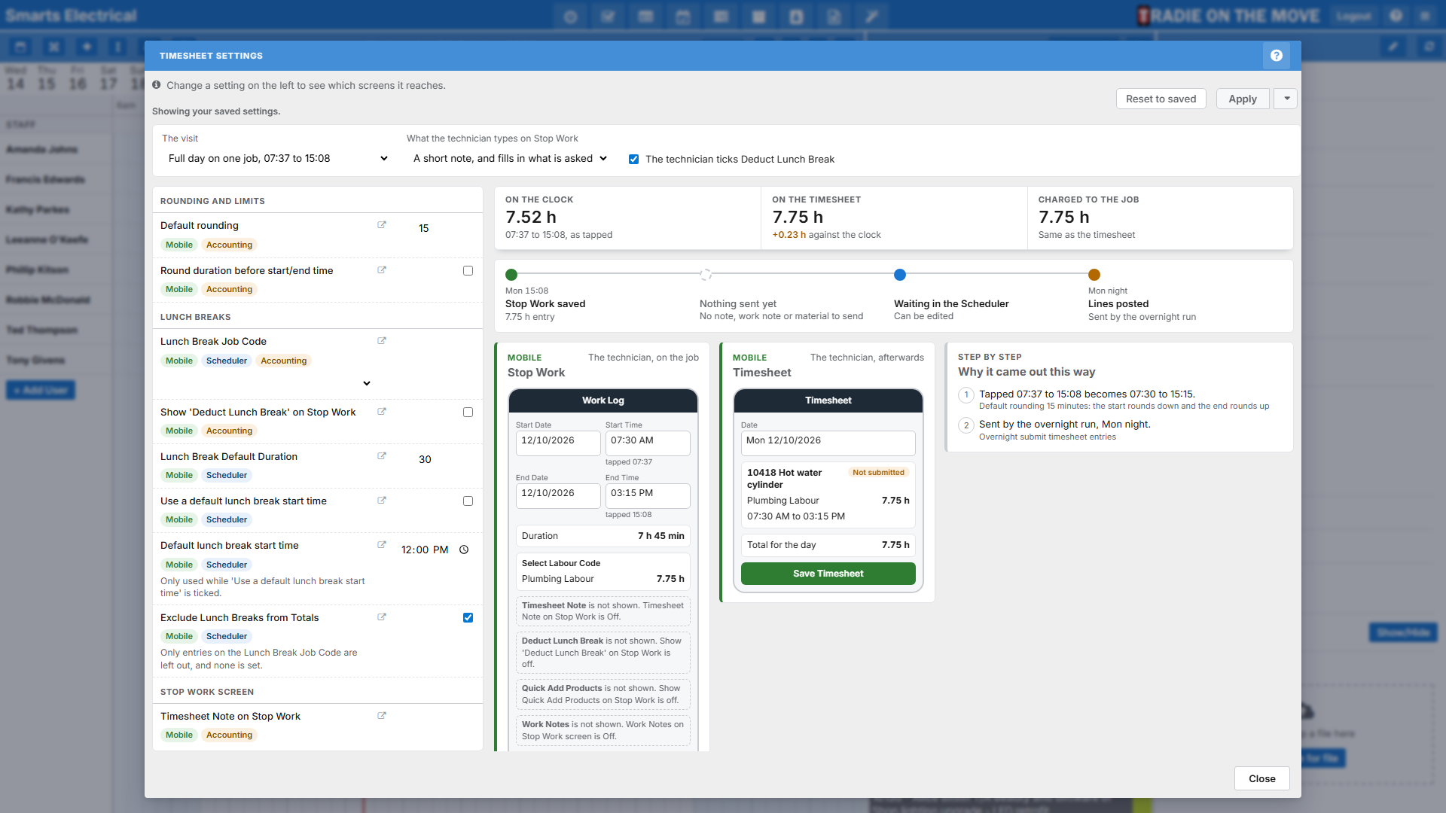Click the Duration 7 h 45 min row
1446x813 pixels.
point(602,536)
